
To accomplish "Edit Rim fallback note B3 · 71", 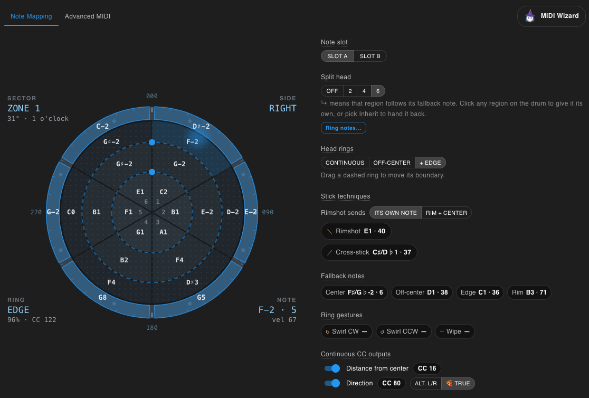I will tap(529, 292).
